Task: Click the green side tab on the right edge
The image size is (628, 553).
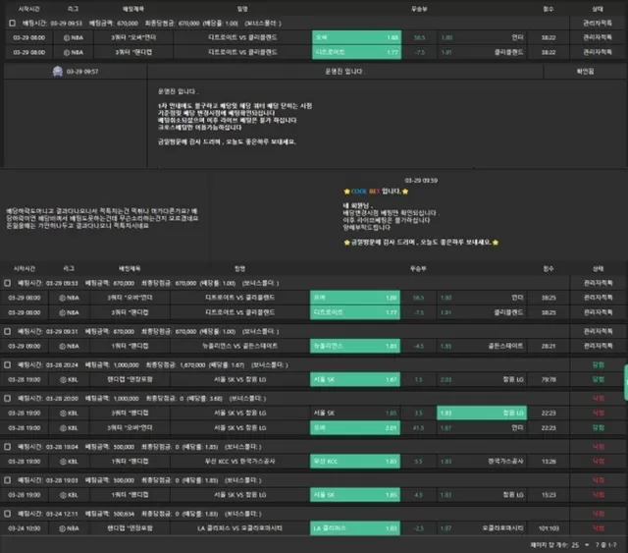Action: (624, 377)
